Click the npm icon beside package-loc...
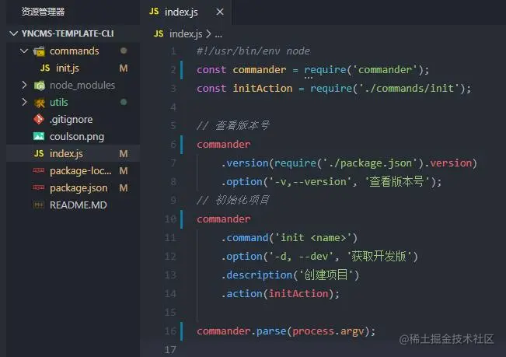The height and width of the screenshot is (357, 506). pyautogui.click(x=39, y=170)
